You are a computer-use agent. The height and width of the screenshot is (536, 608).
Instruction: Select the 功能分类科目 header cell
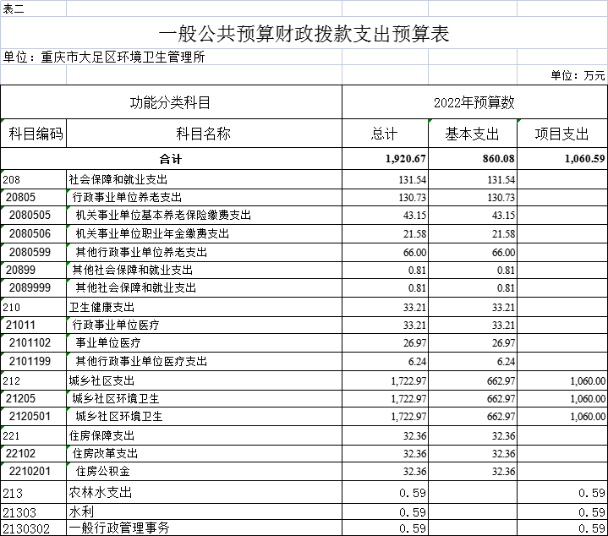[171, 102]
